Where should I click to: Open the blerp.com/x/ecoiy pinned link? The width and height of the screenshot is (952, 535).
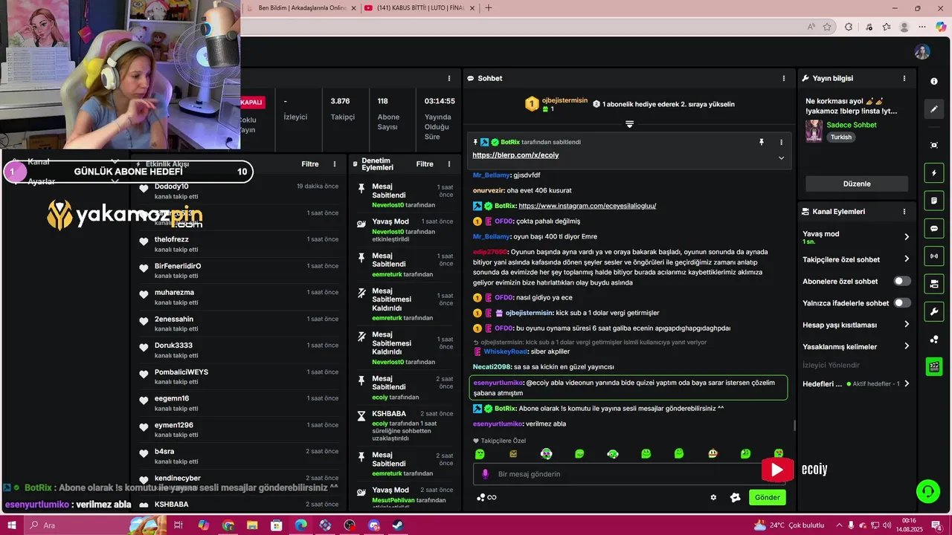515,155
